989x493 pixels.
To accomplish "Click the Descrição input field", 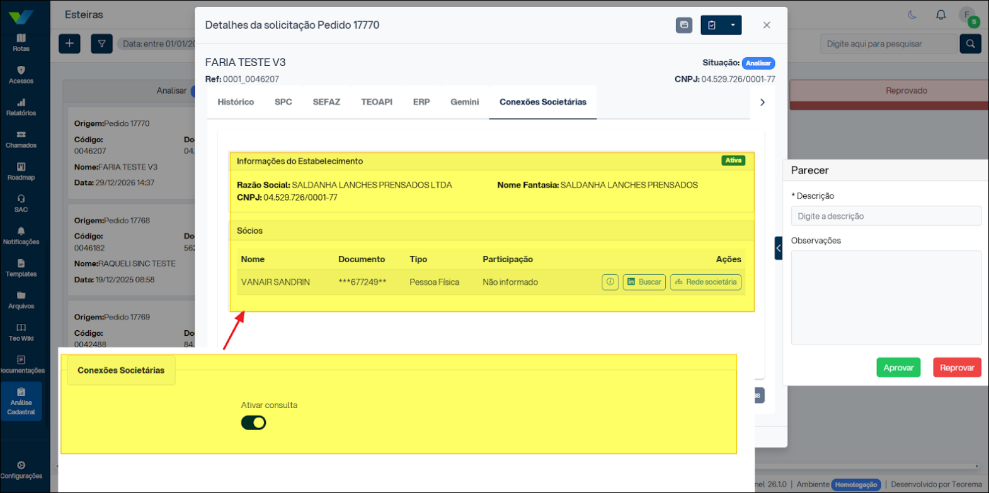I will pos(886,216).
